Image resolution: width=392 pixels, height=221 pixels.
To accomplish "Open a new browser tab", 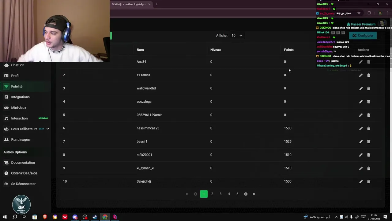I will tap(157, 4).
